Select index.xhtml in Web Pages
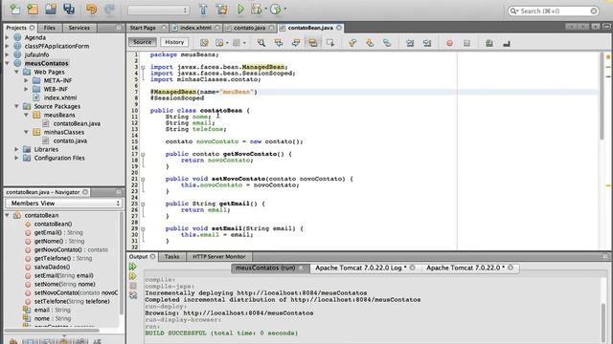This screenshot has height=344, width=613. (59, 97)
